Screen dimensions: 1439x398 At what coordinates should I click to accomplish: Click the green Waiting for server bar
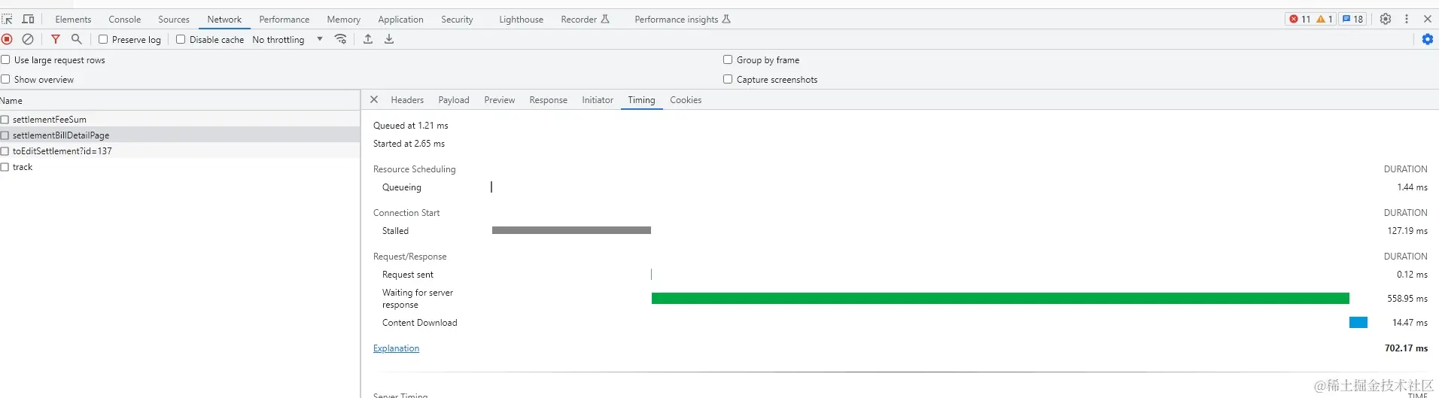(x=1000, y=299)
